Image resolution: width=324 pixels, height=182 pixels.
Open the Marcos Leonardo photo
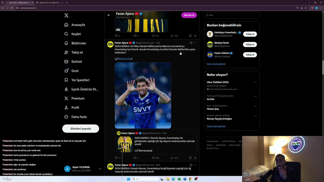tap(143, 95)
